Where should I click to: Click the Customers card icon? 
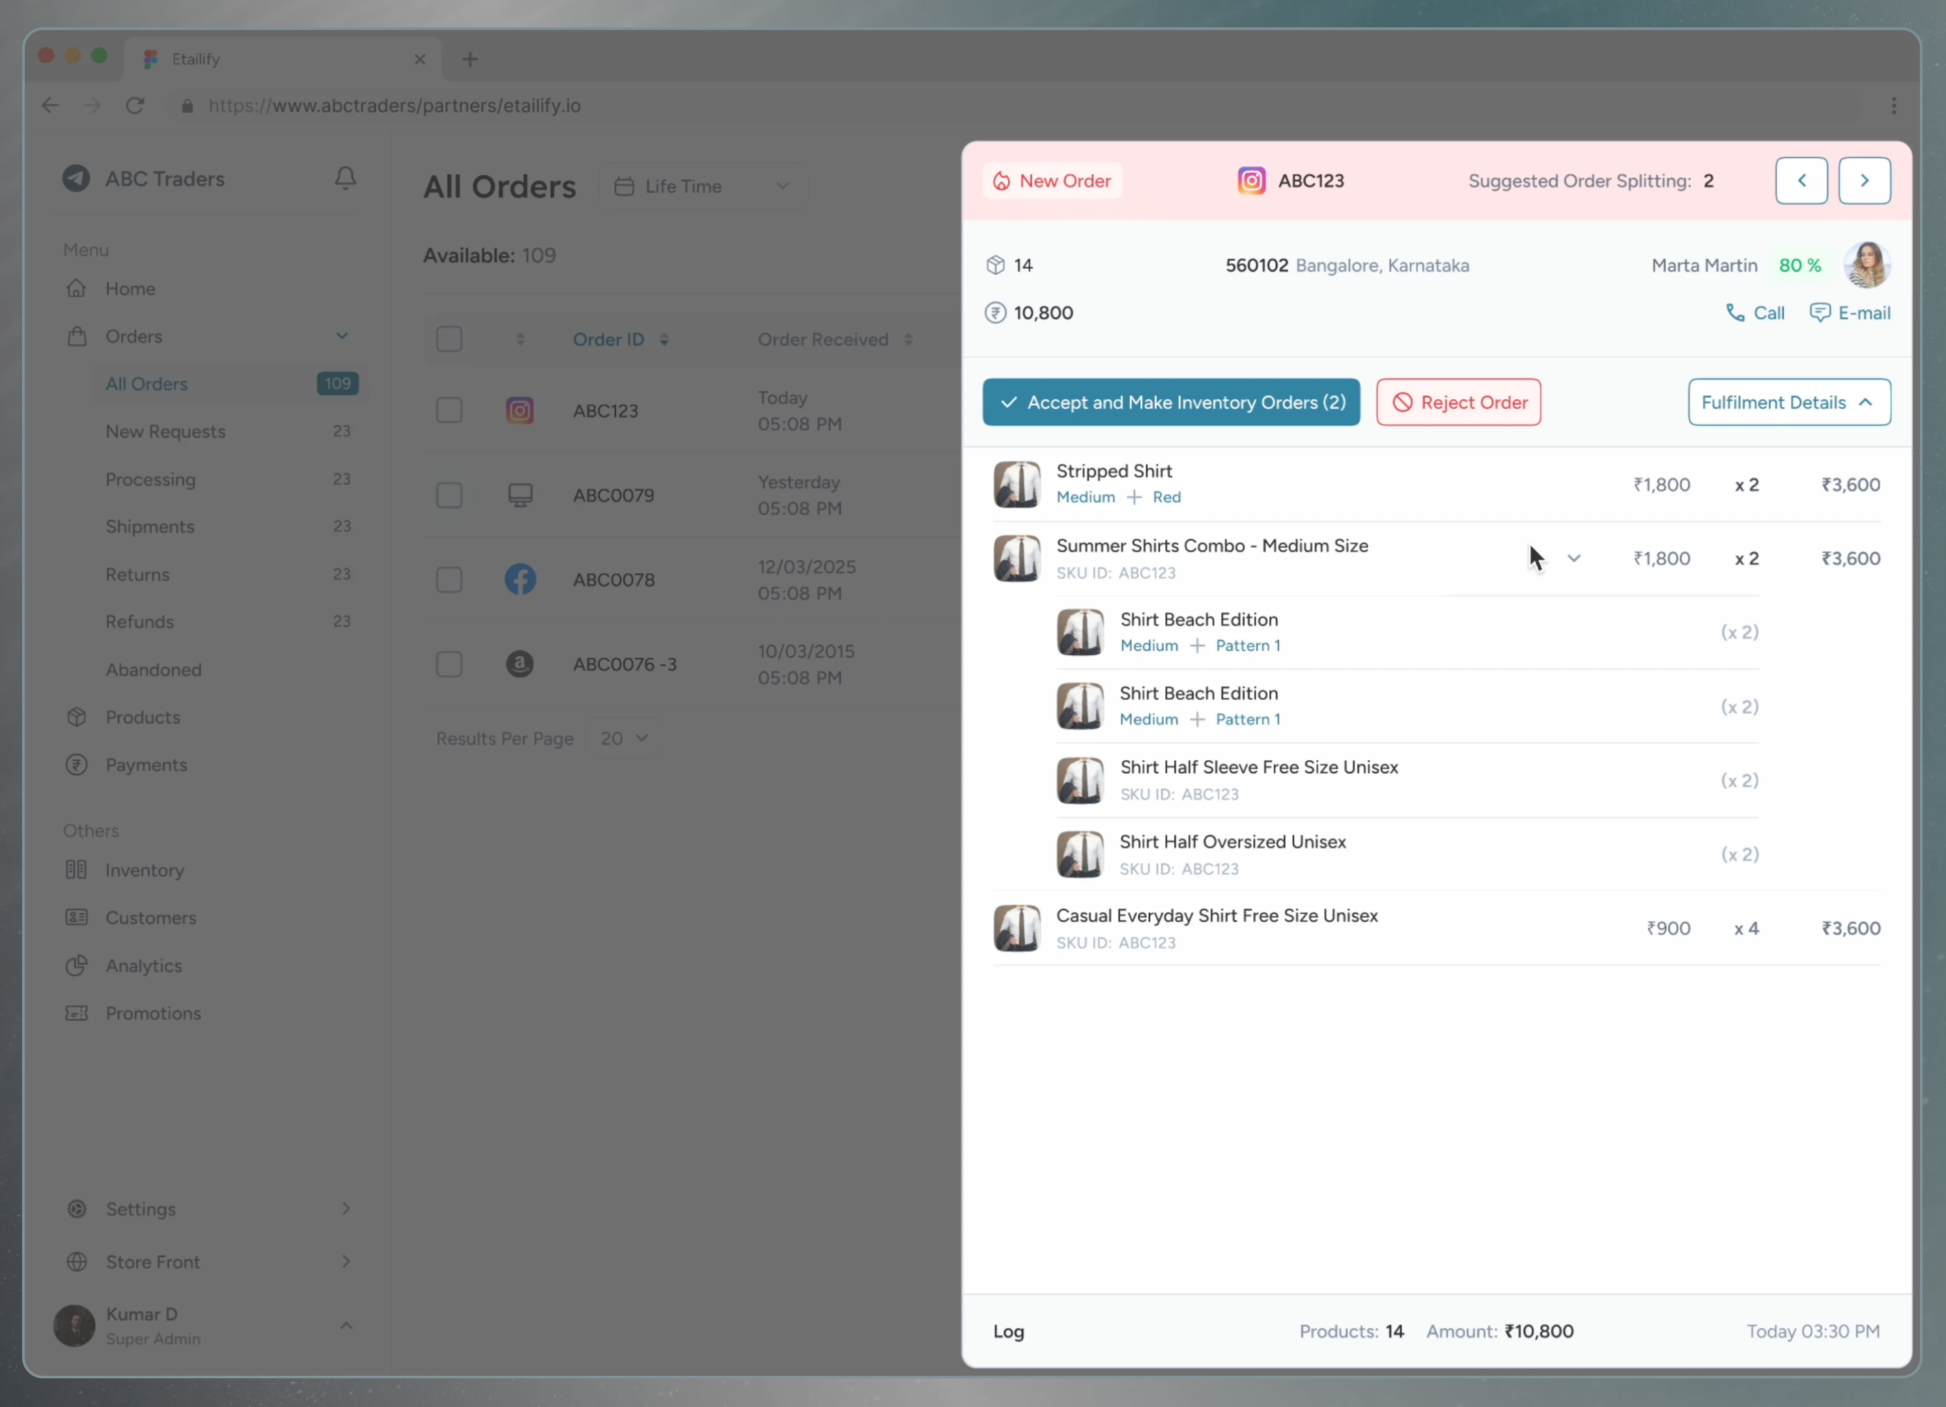76,917
